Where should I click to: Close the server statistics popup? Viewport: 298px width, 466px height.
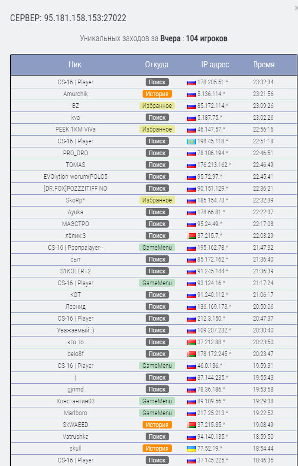pos(296,8)
